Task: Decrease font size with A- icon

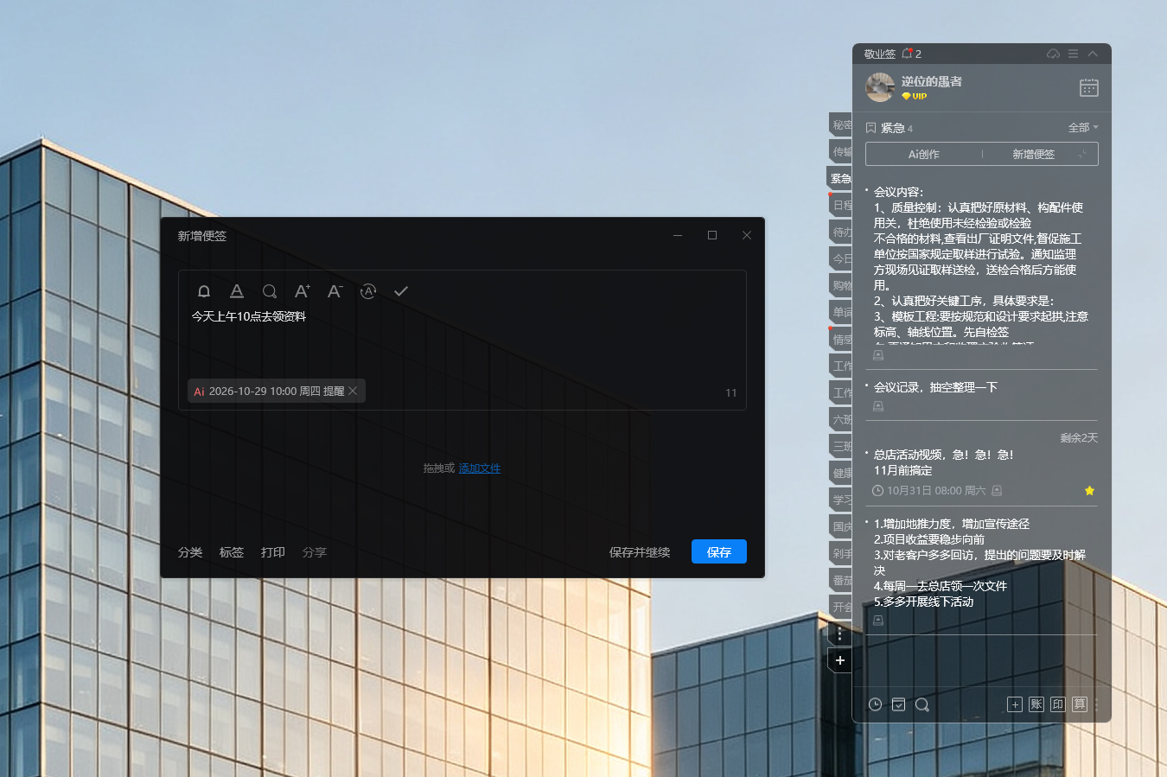Action: coord(335,291)
